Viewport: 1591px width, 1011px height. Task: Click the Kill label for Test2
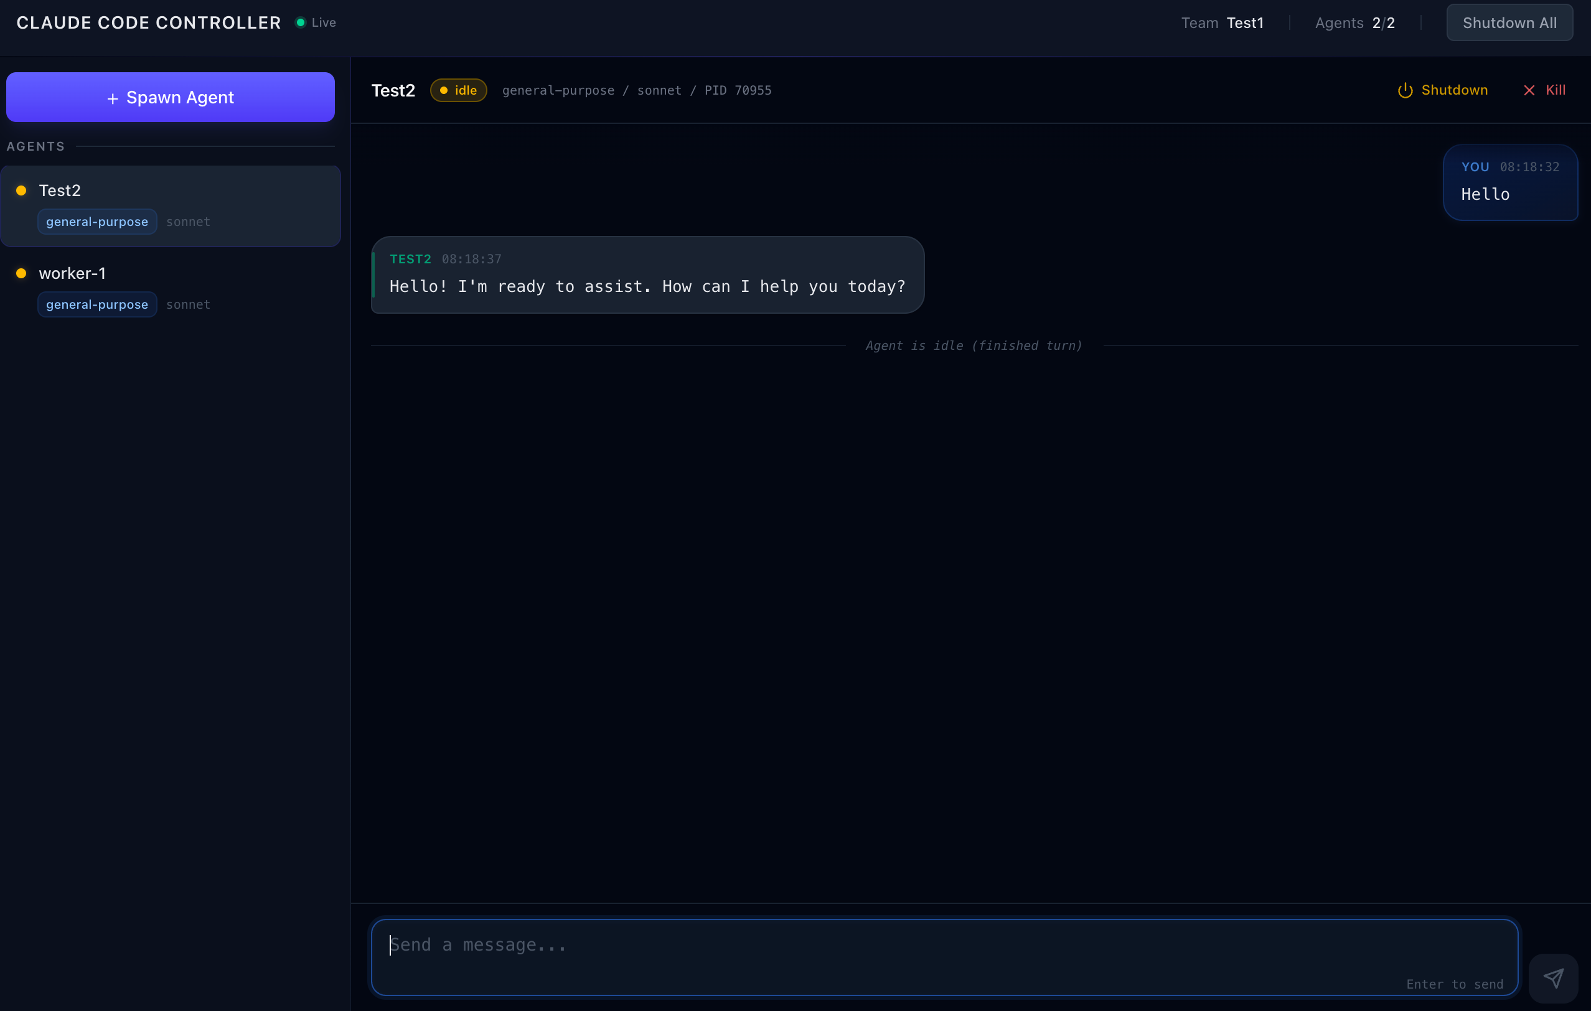click(1556, 90)
